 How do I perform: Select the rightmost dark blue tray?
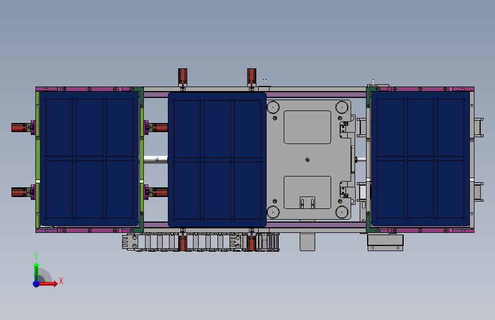(421, 158)
